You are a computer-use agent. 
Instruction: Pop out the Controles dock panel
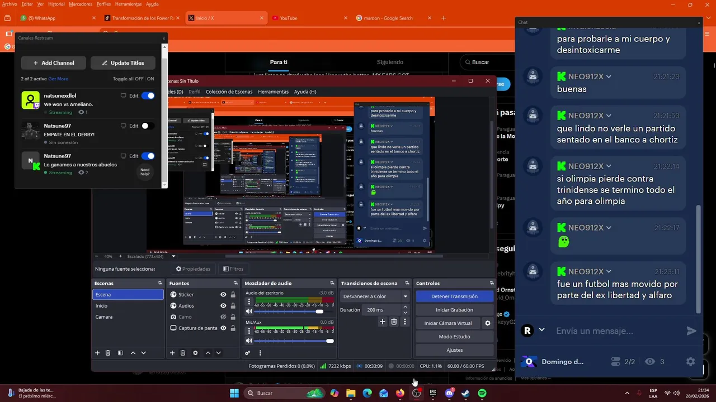(492, 284)
